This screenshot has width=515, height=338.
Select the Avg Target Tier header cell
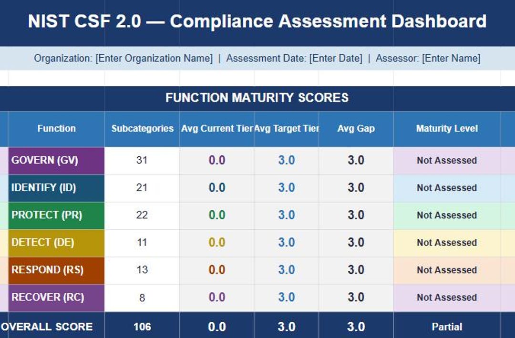coord(287,129)
